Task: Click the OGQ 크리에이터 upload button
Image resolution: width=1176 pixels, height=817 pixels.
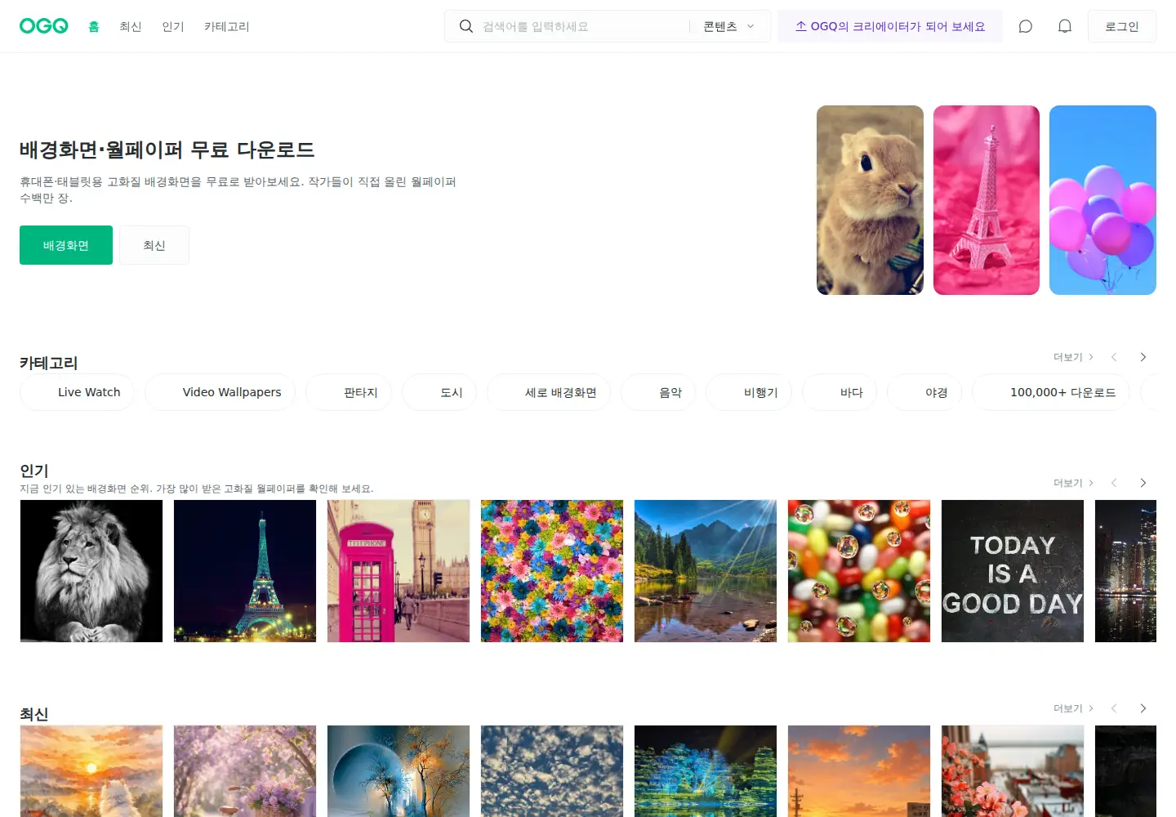Action: [890, 26]
